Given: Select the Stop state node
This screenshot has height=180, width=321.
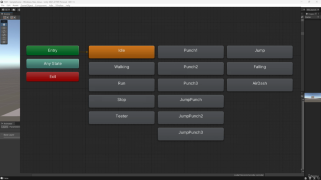Looking at the screenshot, I should (x=121, y=101).
